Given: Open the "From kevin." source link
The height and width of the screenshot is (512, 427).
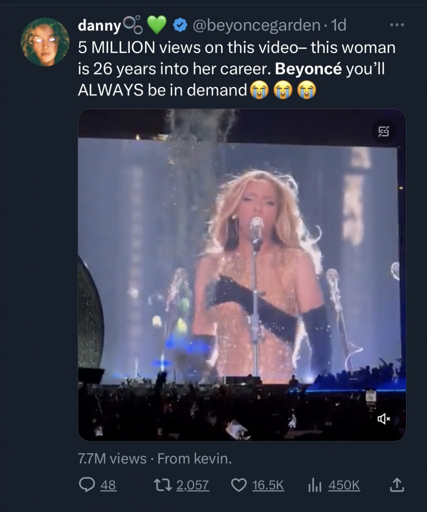Looking at the screenshot, I should point(194,459).
